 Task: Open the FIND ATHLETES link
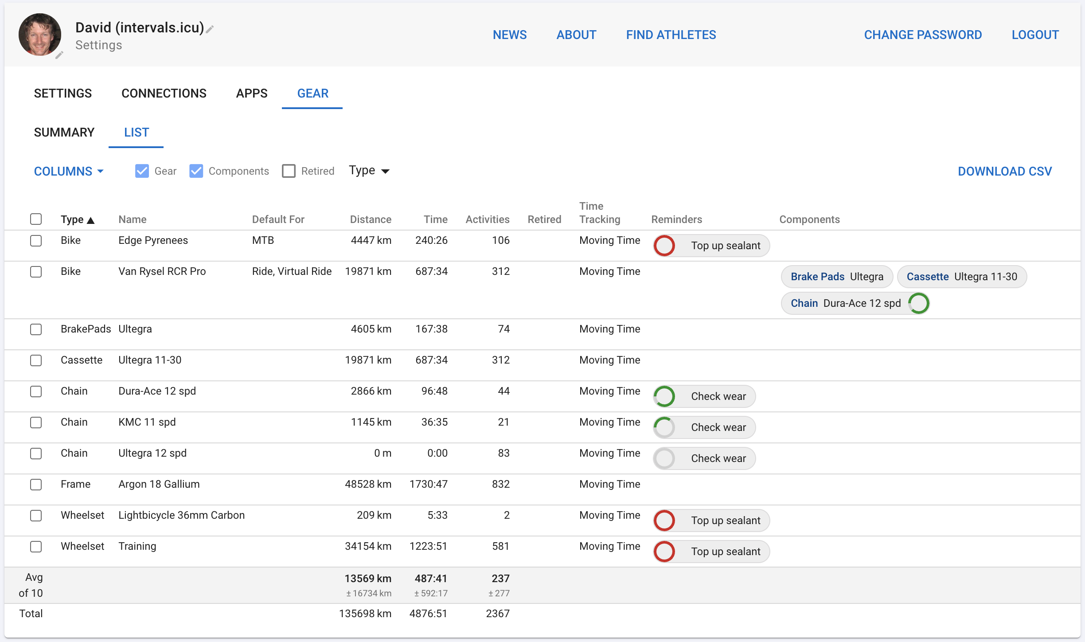(x=671, y=35)
